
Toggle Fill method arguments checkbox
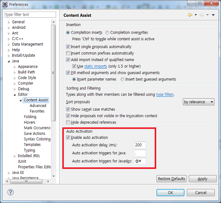[68, 73]
